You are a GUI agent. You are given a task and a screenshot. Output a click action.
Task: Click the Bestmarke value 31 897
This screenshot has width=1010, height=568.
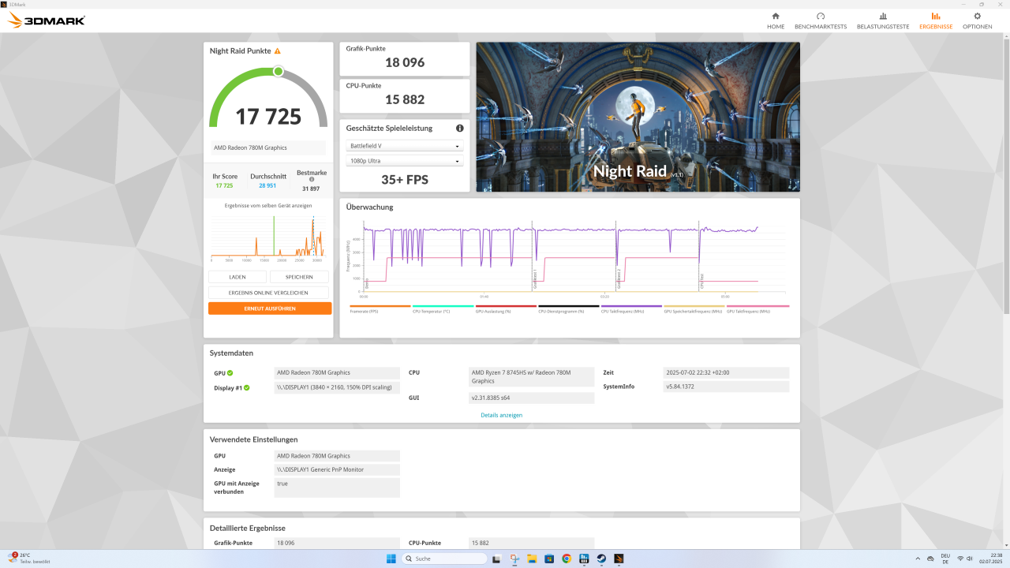311,189
